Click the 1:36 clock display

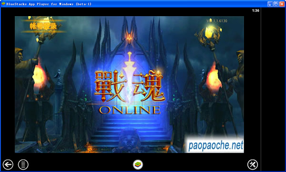(x=255, y=10)
